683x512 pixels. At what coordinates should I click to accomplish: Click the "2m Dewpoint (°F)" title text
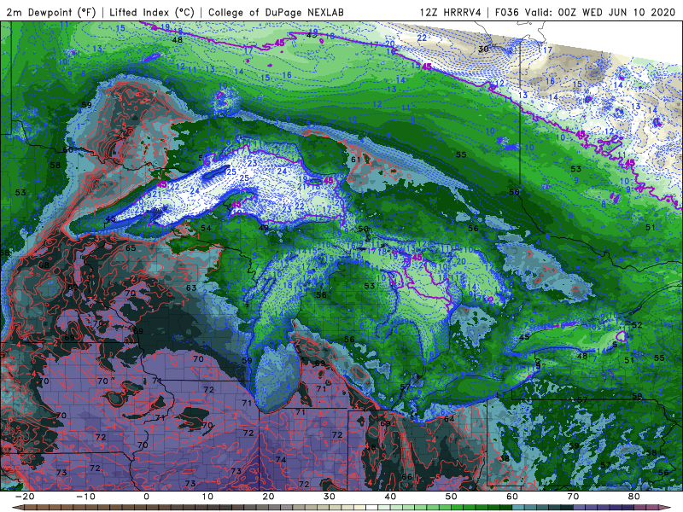point(51,12)
